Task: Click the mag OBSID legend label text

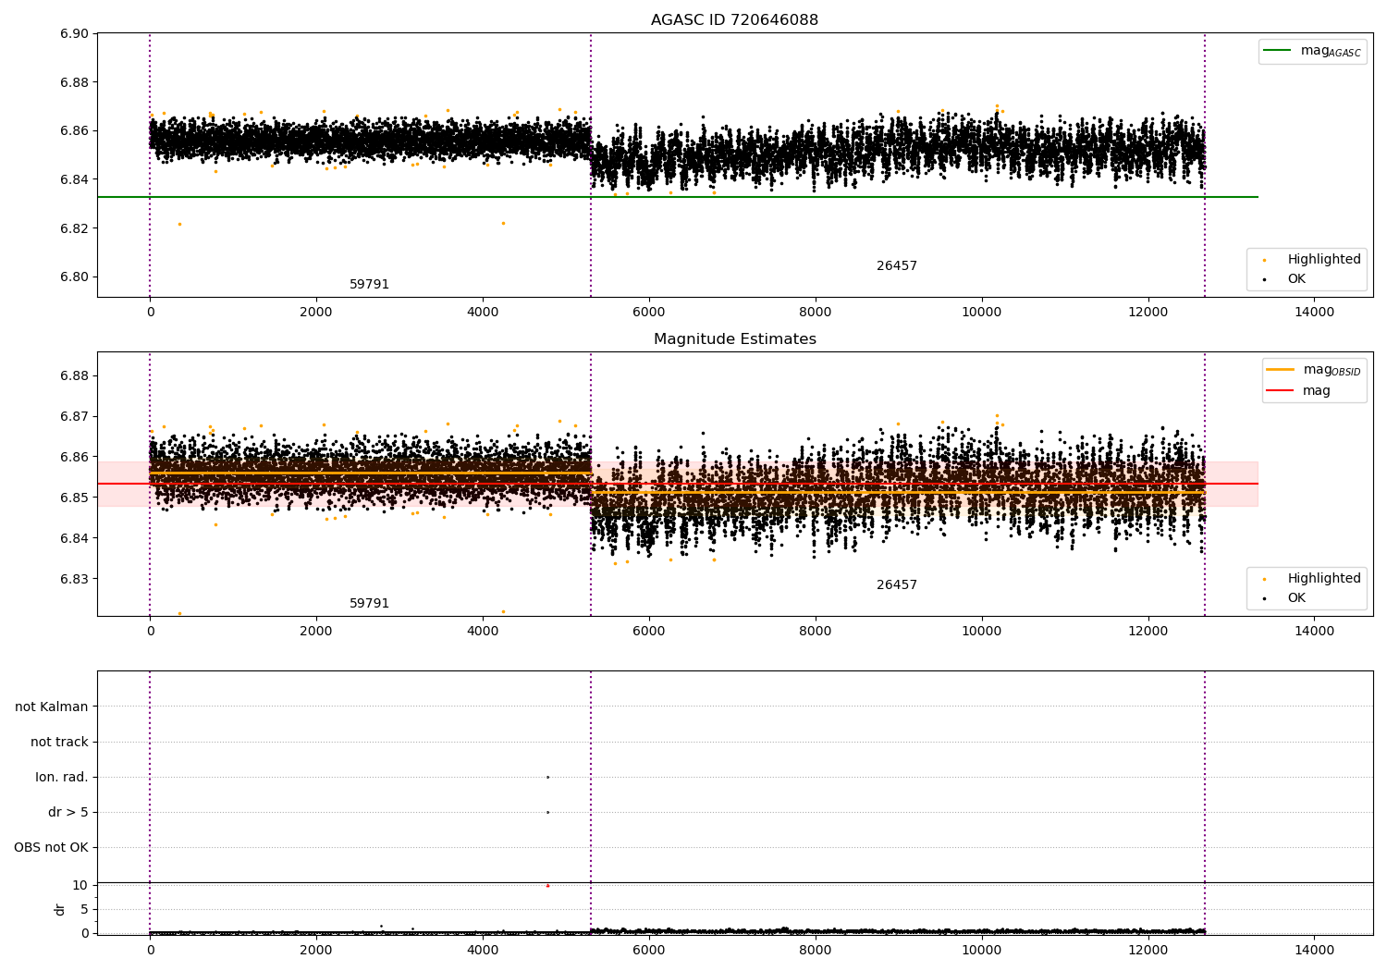Action: (1332, 371)
